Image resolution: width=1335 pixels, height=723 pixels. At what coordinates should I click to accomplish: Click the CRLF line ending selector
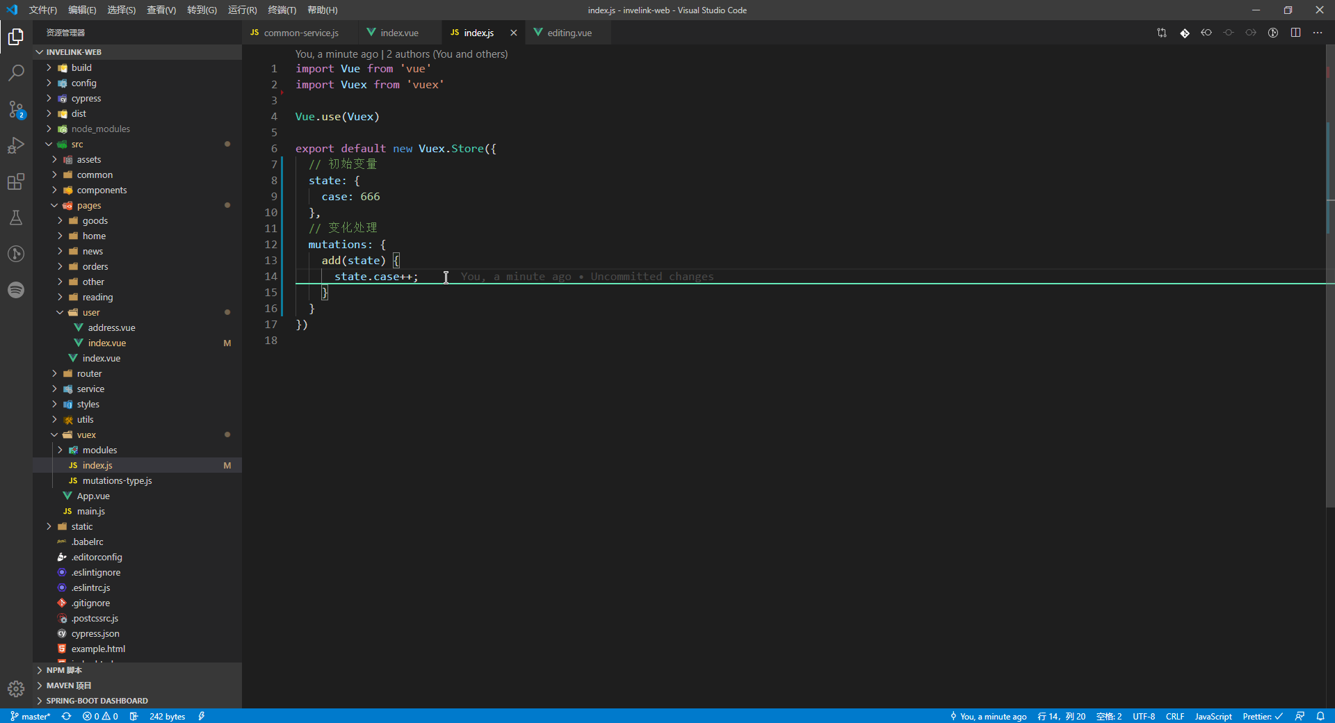pyautogui.click(x=1175, y=716)
